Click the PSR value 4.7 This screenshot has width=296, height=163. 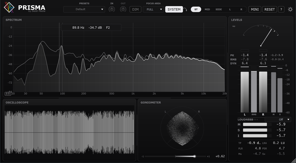[x=282, y=148]
